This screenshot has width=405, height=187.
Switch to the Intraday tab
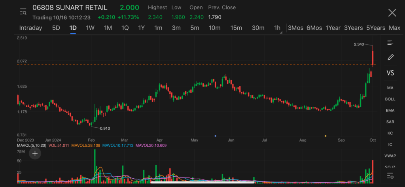point(30,28)
